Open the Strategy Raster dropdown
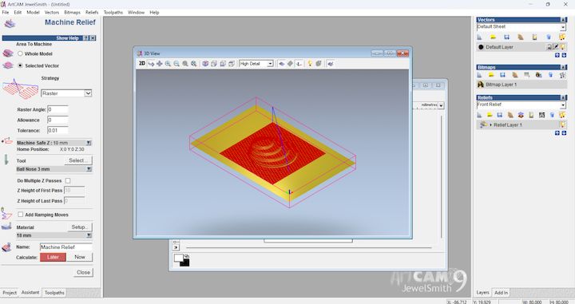 click(x=88, y=93)
